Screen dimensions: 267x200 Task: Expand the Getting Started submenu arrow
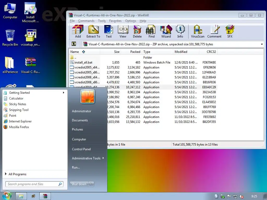(64, 92)
